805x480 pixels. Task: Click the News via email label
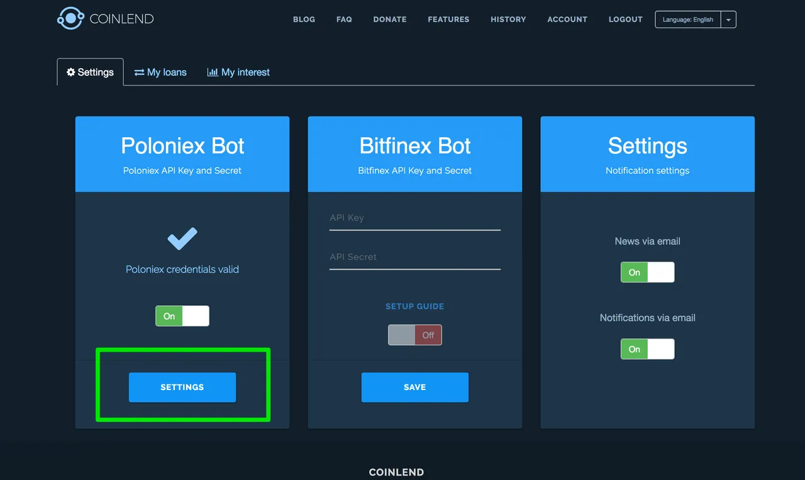(x=648, y=242)
